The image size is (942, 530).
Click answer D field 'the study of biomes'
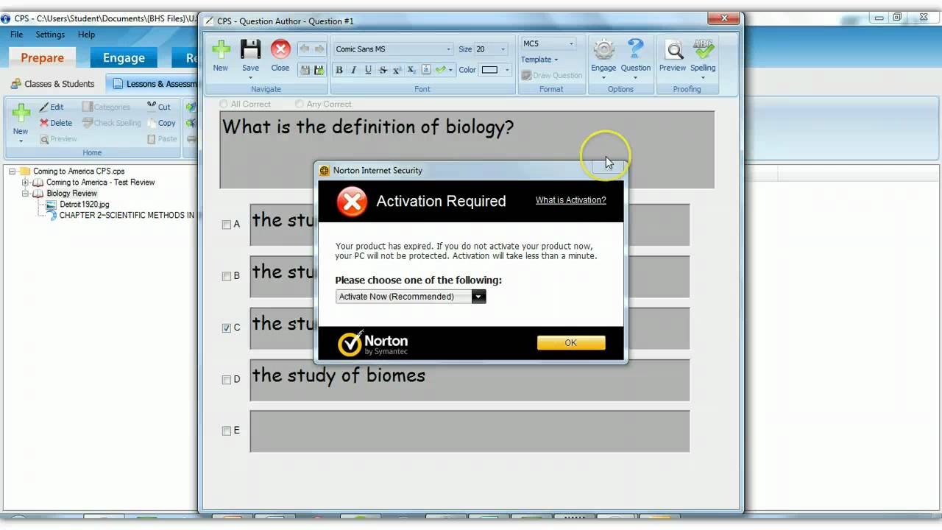click(470, 380)
